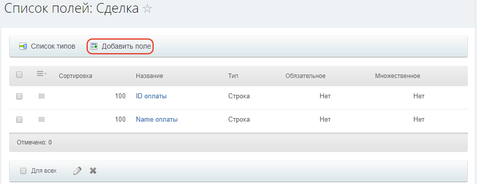
Task: Open the Name оплаты field link
Action: click(157, 120)
